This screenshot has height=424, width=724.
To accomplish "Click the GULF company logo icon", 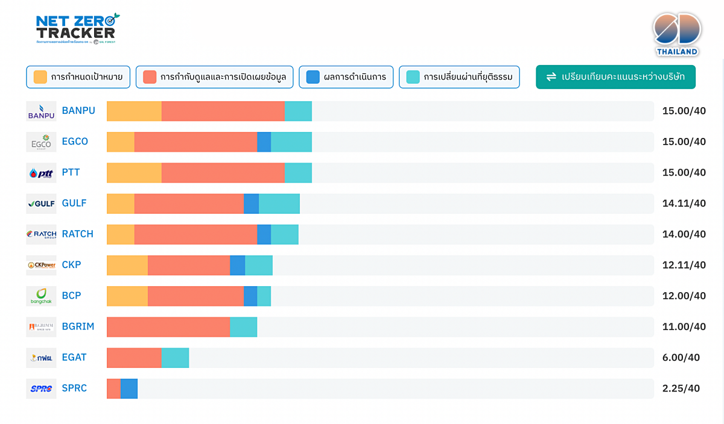I will pos(41,204).
